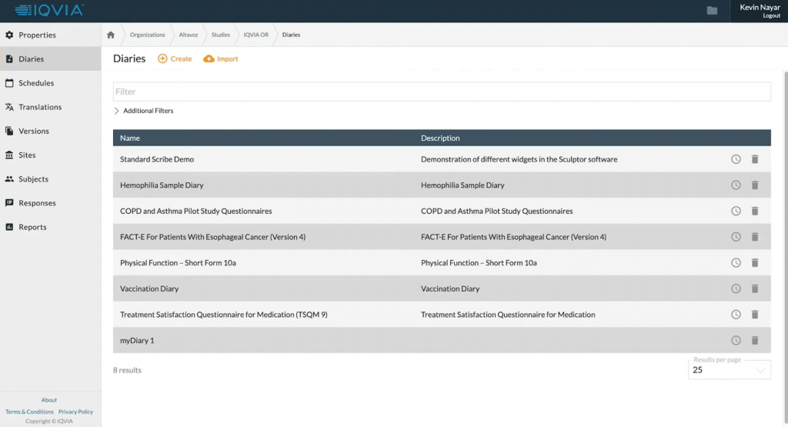Open the folder icon beside Kevin Nayar
The height and width of the screenshot is (427, 788).
pos(712,11)
